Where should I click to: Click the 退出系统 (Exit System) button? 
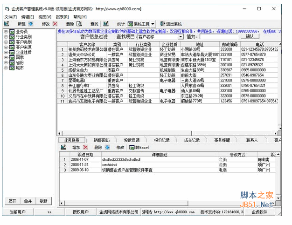[x=173, y=24]
